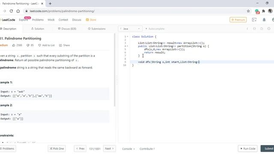Place cursor on the void dfs line
The image size is (274, 154).
pos(169,62)
